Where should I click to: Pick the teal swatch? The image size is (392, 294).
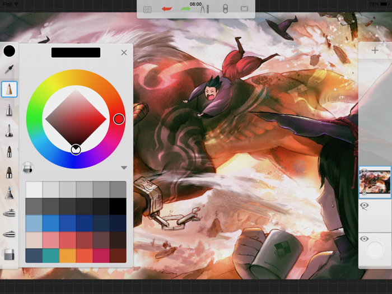point(50,255)
